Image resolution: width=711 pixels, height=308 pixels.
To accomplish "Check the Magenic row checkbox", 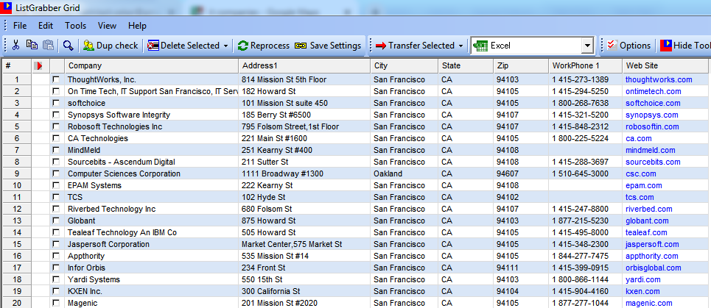I will [56, 303].
